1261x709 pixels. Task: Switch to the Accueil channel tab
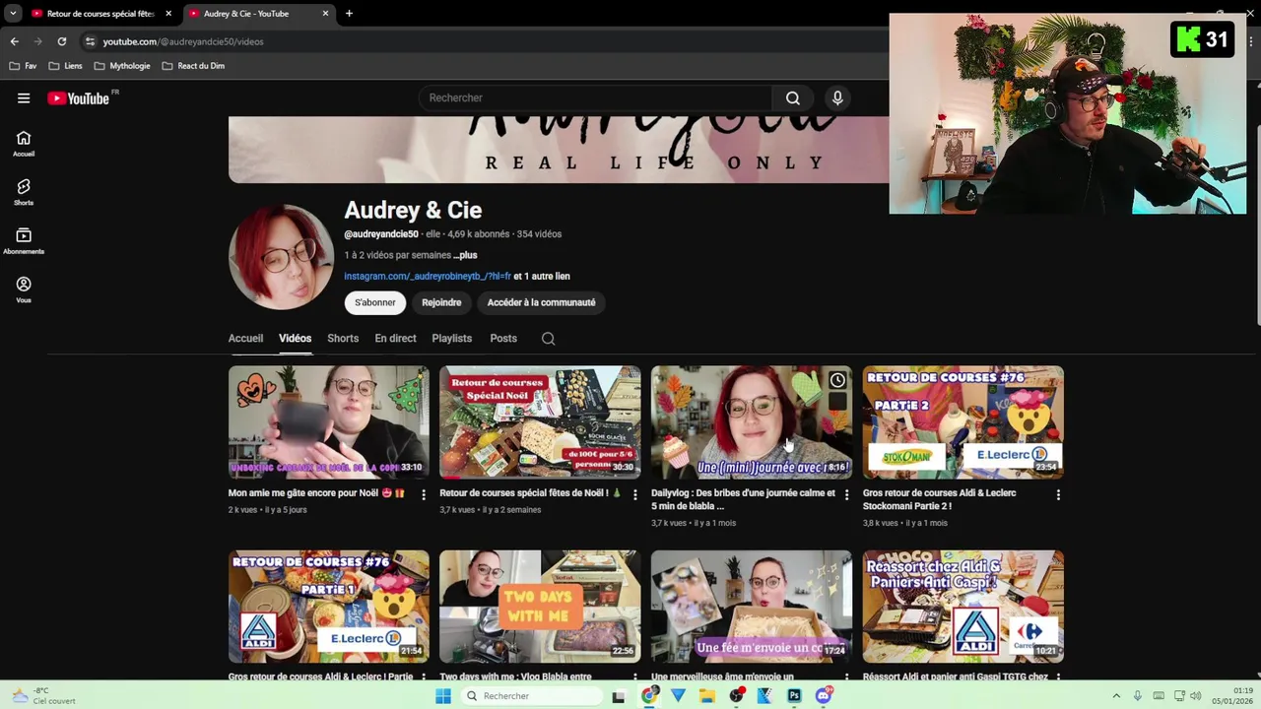[x=245, y=339]
